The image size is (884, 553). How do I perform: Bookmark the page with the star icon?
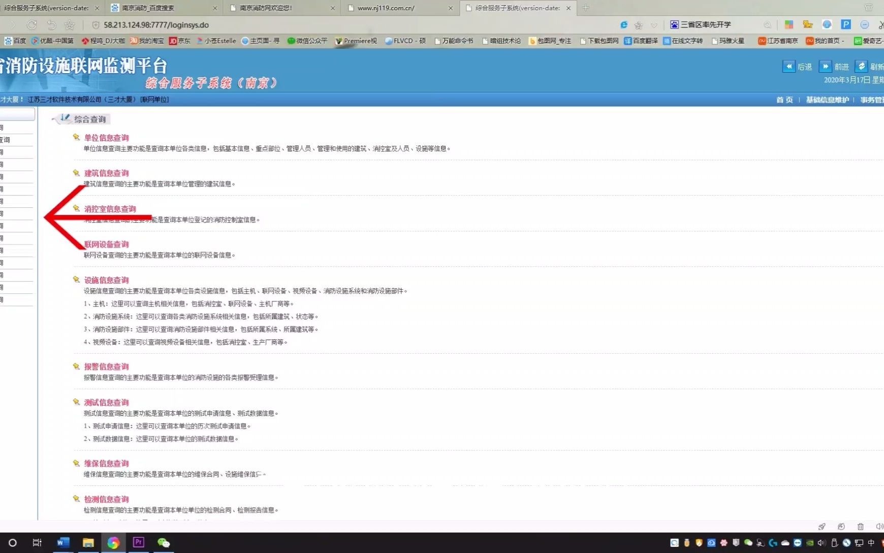pyautogui.click(x=70, y=25)
